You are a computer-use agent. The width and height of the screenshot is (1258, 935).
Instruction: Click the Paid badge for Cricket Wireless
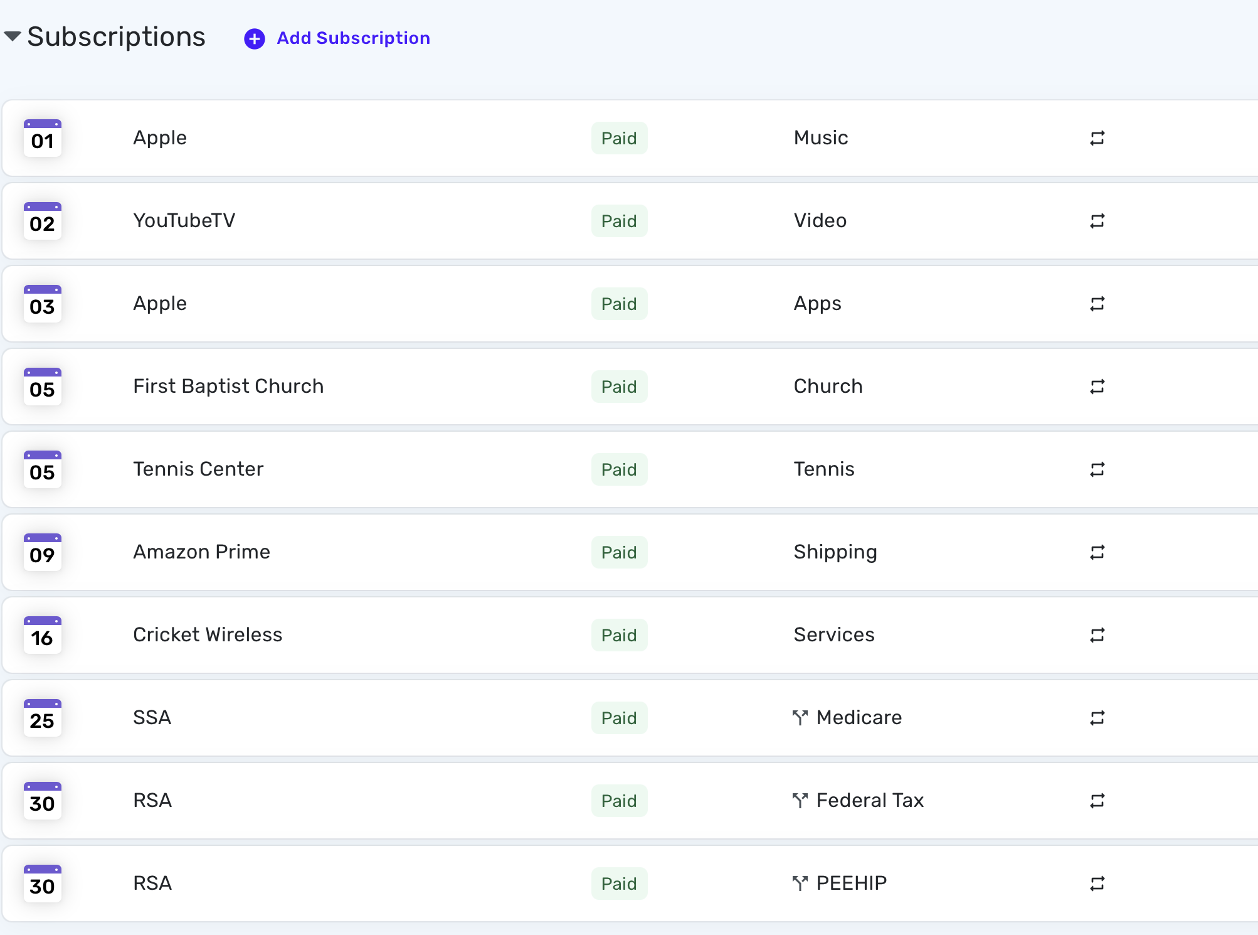pos(620,635)
